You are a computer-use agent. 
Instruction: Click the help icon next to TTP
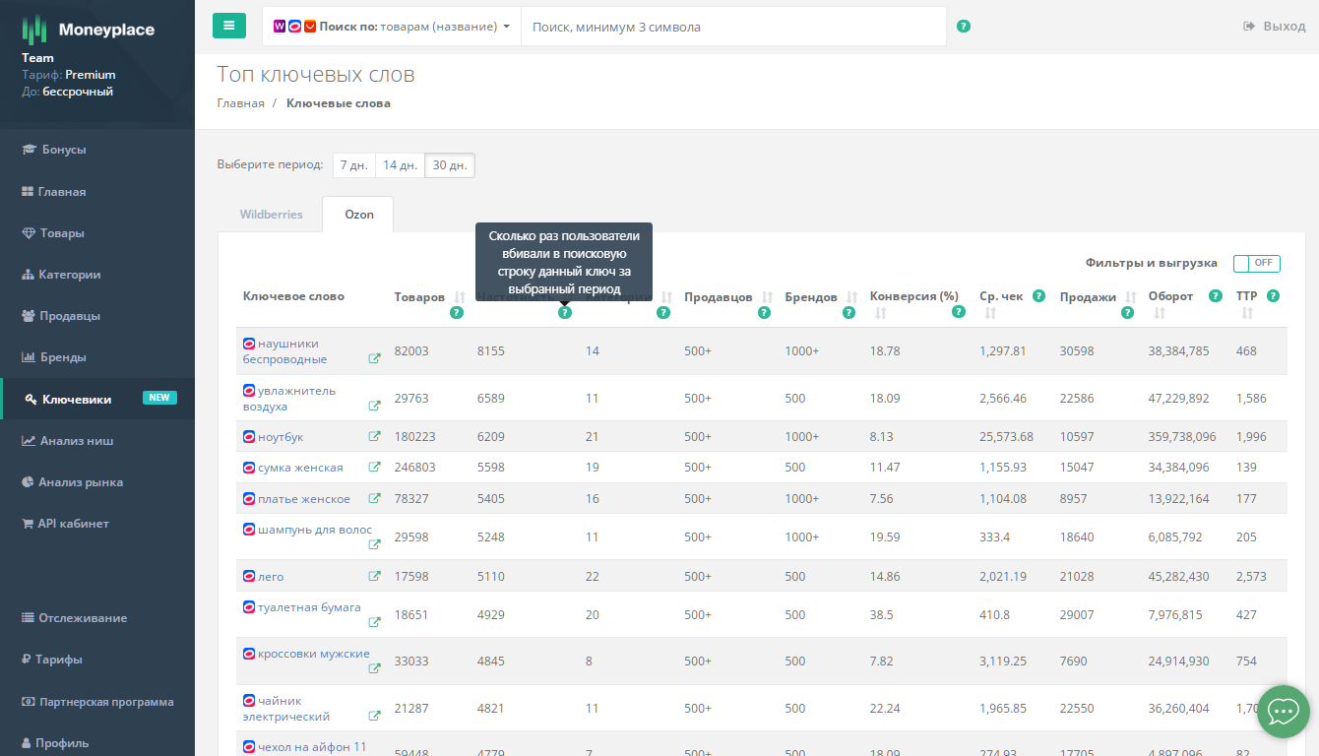[1273, 296]
